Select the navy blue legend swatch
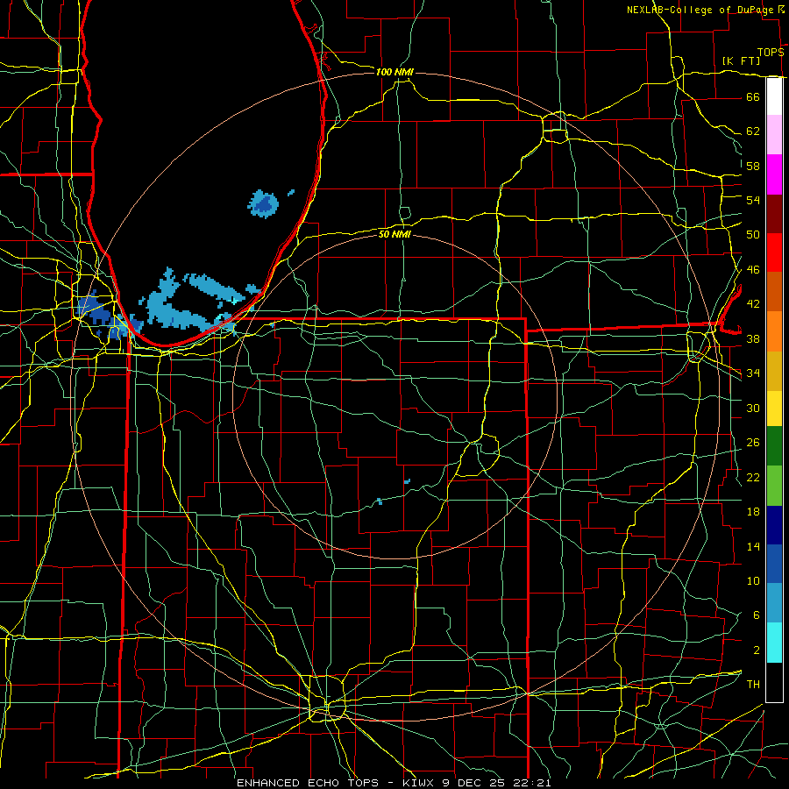 [x=774, y=525]
